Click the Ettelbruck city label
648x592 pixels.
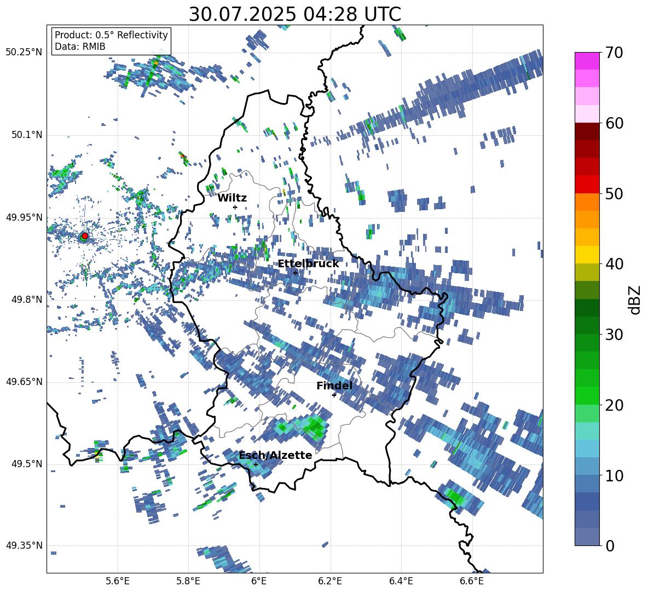[308, 264]
